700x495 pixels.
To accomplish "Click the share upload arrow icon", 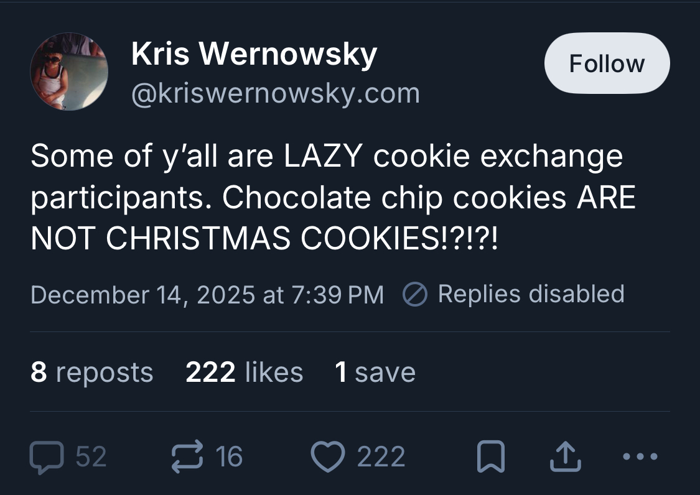I will click(x=566, y=457).
